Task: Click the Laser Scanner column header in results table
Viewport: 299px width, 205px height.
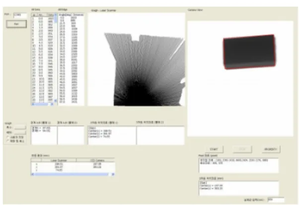Action: (x=59, y=160)
